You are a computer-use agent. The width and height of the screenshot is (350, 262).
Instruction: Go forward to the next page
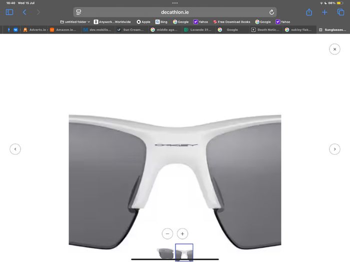(x=38, y=12)
